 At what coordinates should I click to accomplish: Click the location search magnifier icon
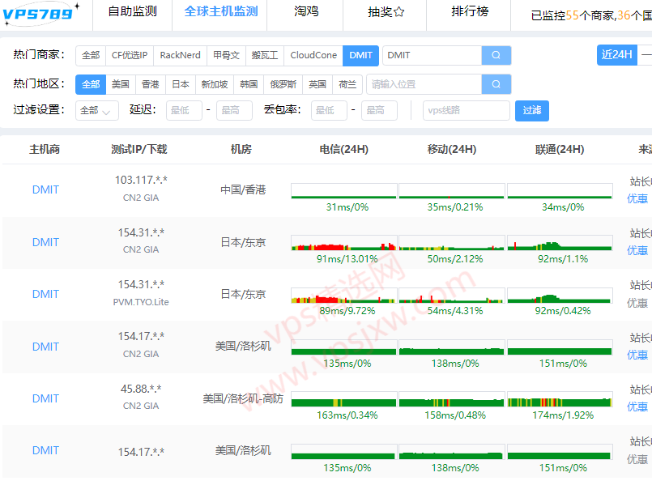[496, 84]
